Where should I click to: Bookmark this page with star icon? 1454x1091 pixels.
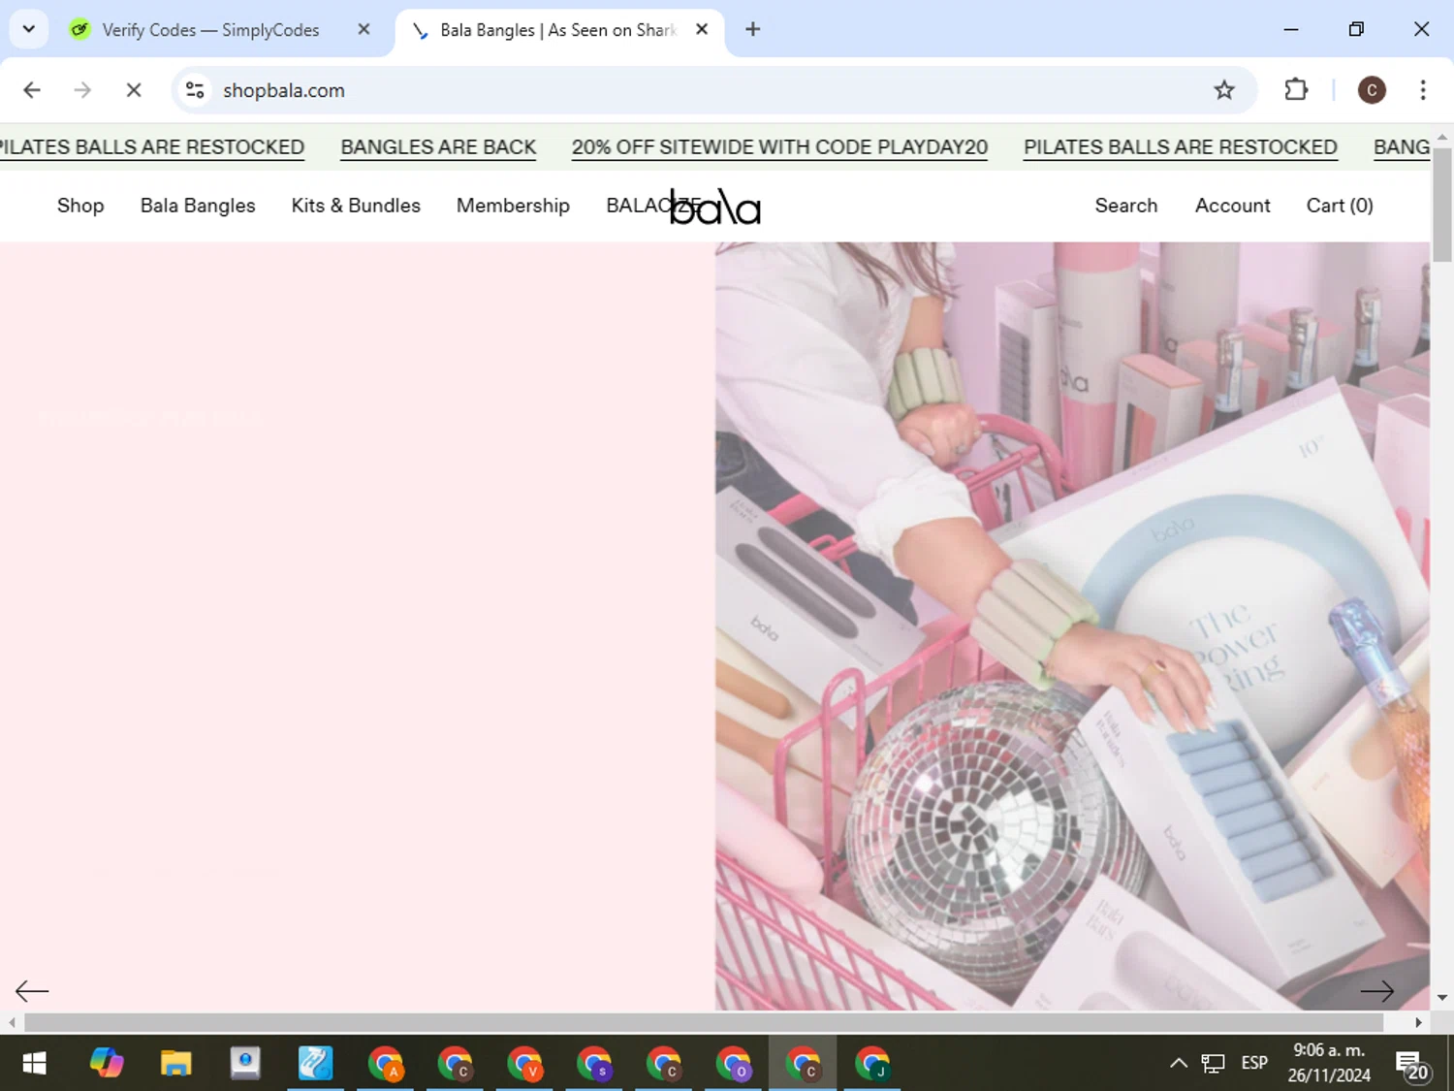(x=1224, y=90)
